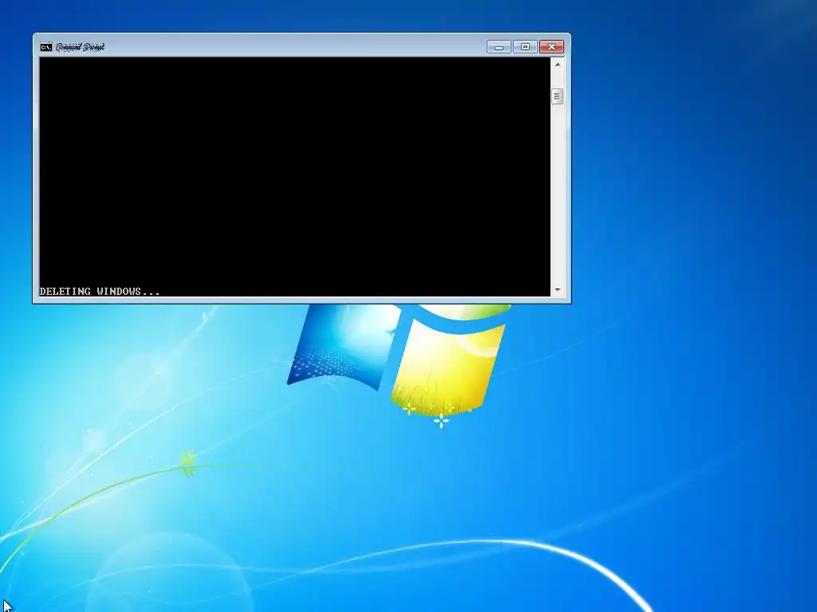The height and width of the screenshot is (612, 817).
Task: Close the Command Prompt window
Action: 552,47
